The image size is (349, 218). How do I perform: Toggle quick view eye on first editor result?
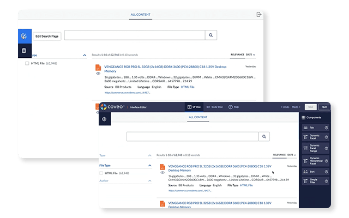click(x=163, y=173)
